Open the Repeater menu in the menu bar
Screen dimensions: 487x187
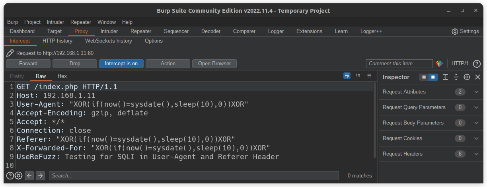81,22
